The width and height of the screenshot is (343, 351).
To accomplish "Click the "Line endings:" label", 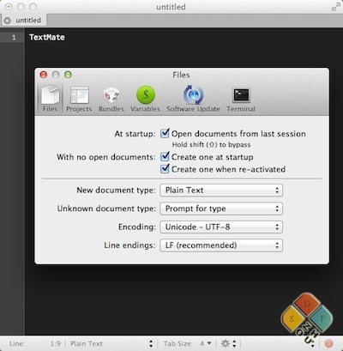I will click(129, 245).
